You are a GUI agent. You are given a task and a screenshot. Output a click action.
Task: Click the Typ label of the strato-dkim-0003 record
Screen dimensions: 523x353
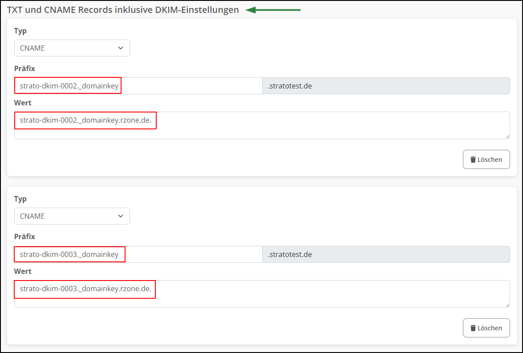pyautogui.click(x=20, y=199)
